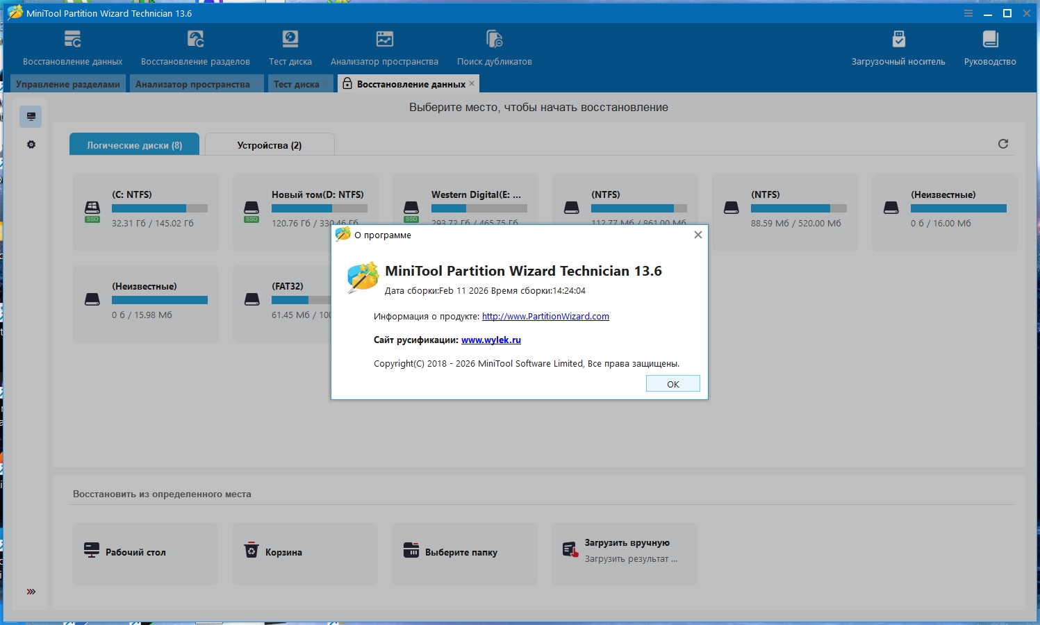Open the Тест диска toolbar tool

coord(290,47)
